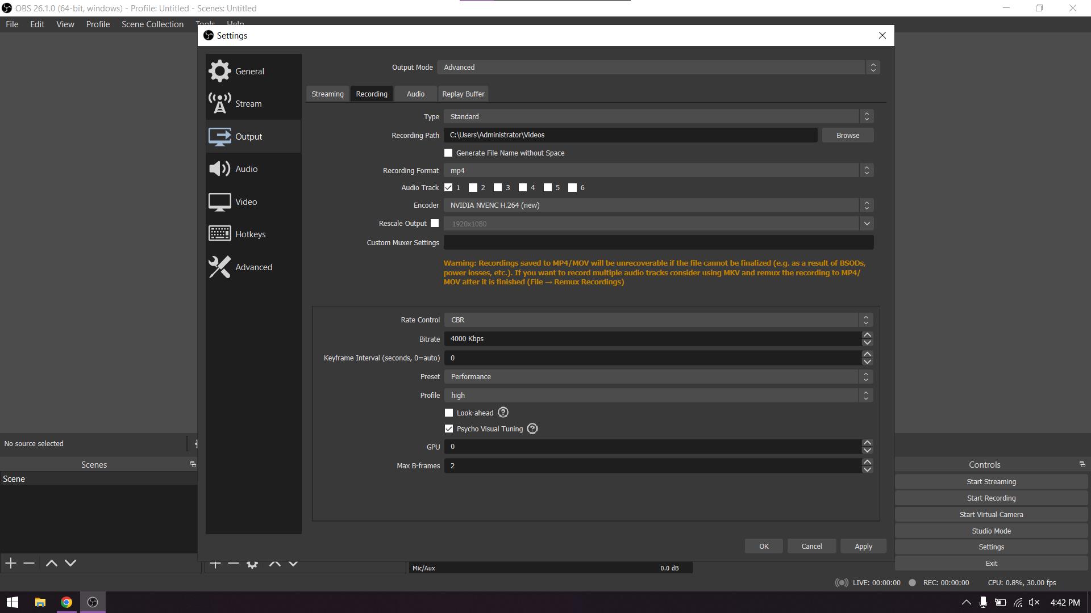The height and width of the screenshot is (613, 1091).
Task: Switch to the Streaming tab
Action: (327, 94)
